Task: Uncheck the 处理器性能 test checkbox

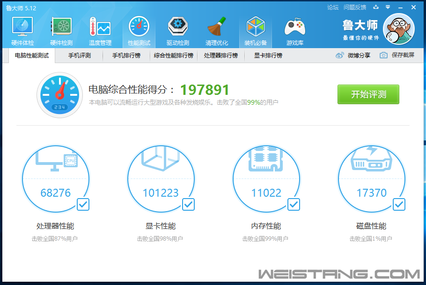Action: tap(83, 204)
